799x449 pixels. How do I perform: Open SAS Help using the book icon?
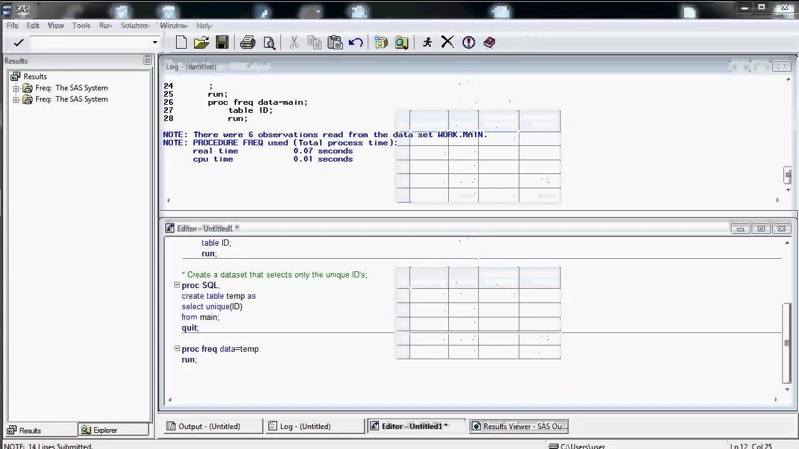pos(489,42)
